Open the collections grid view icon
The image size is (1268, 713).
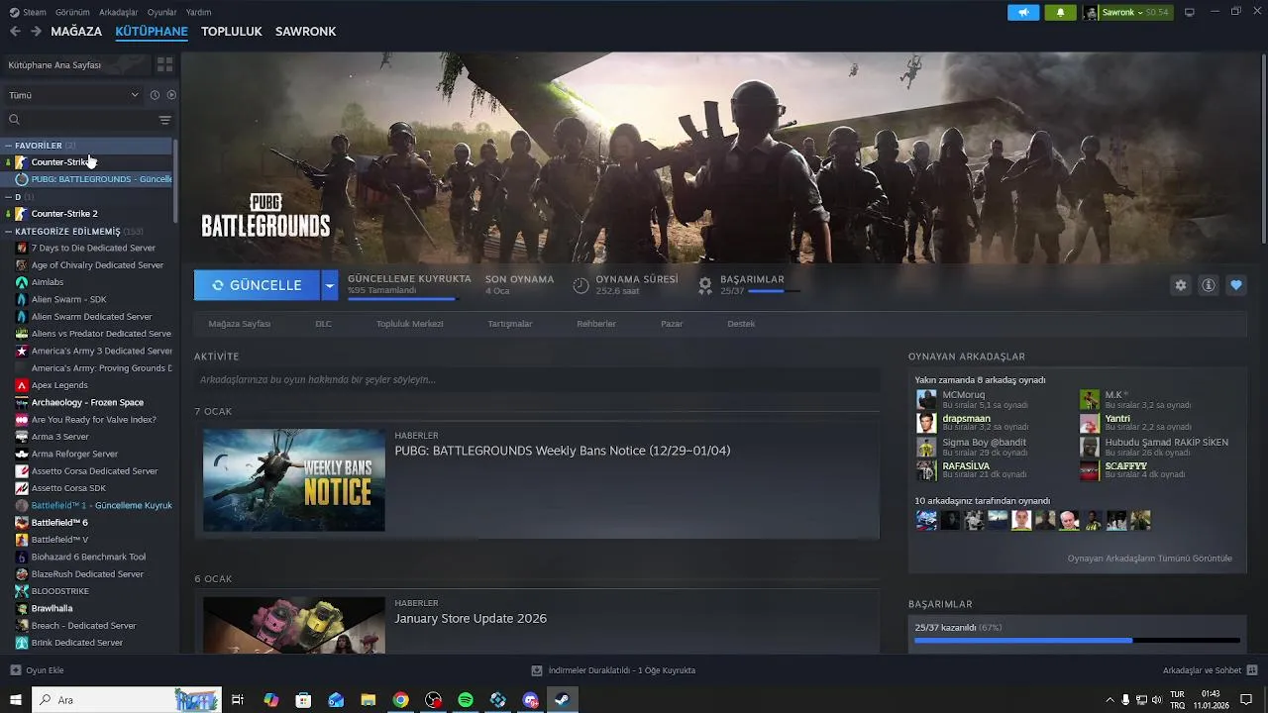click(x=164, y=64)
